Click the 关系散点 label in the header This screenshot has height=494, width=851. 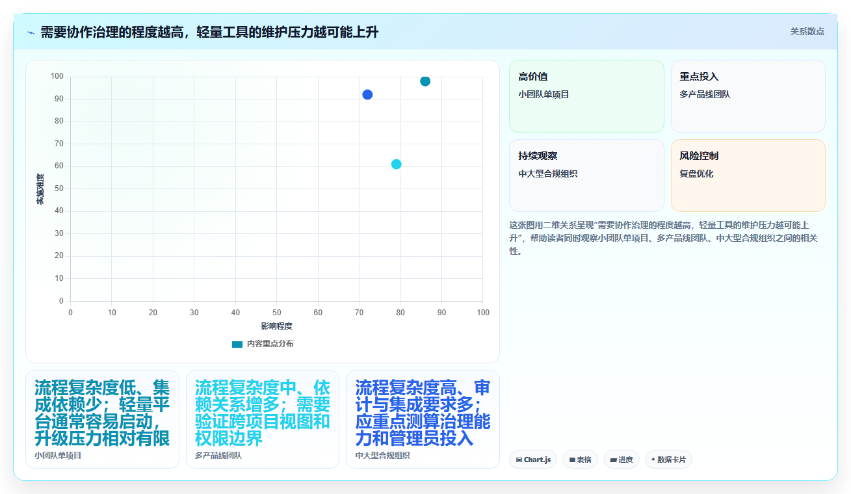pyautogui.click(x=807, y=31)
